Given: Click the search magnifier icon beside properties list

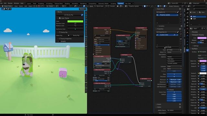Looking at the screenshot, I should [x=181, y=34].
